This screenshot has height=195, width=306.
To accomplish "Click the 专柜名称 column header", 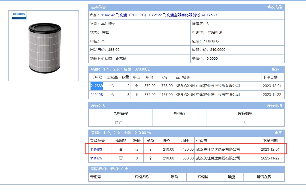I will click(142, 177).
